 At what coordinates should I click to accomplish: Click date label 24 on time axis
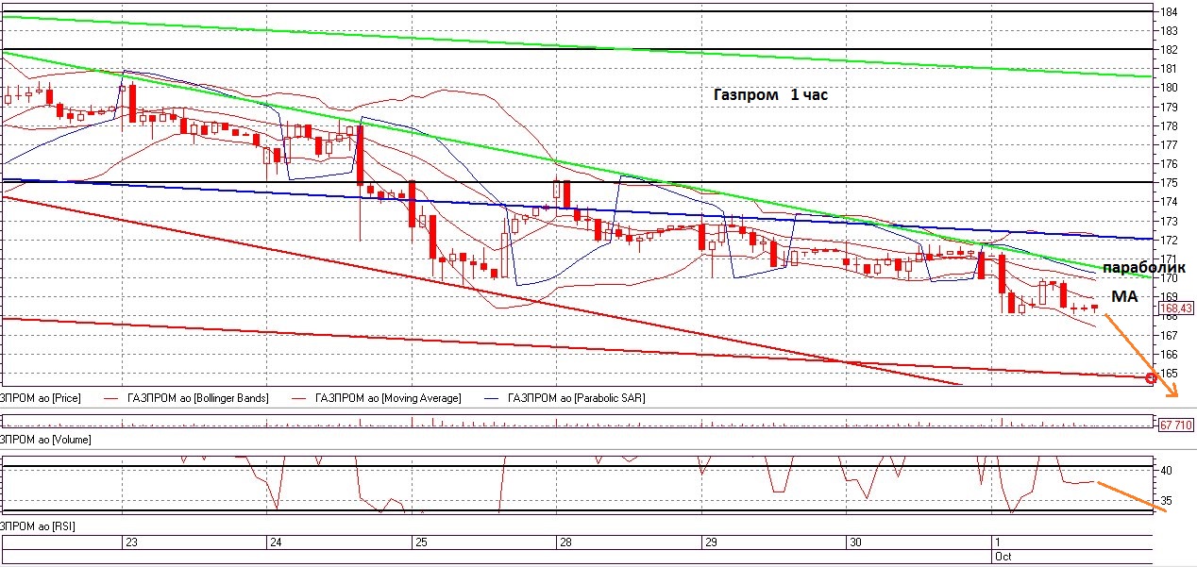tap(276, 542)
